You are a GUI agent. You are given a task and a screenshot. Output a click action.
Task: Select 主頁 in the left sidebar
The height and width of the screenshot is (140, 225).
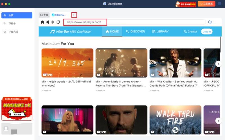click(x=17, y=15)
